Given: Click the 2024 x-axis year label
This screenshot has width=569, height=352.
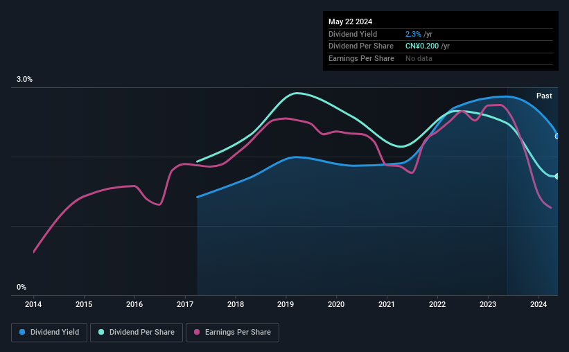Looking at the screenshot, I should (x=538, y=304).
